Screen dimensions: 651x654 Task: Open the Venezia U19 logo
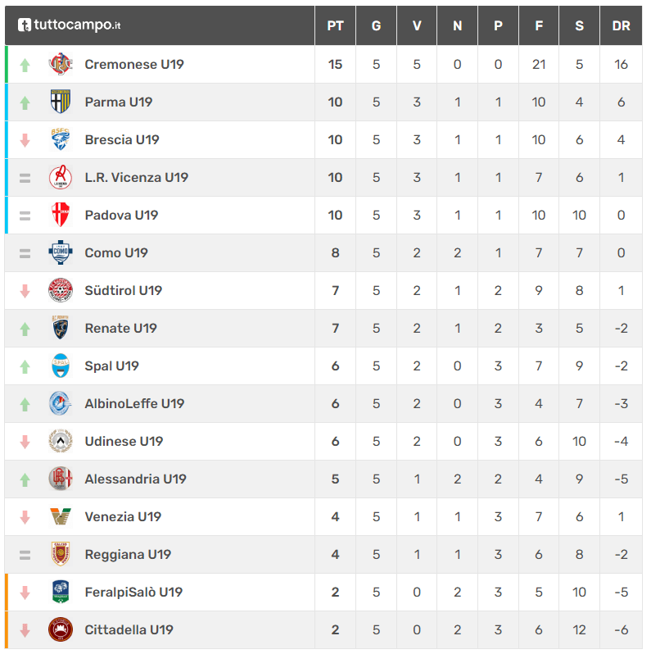tap(61, 517)
